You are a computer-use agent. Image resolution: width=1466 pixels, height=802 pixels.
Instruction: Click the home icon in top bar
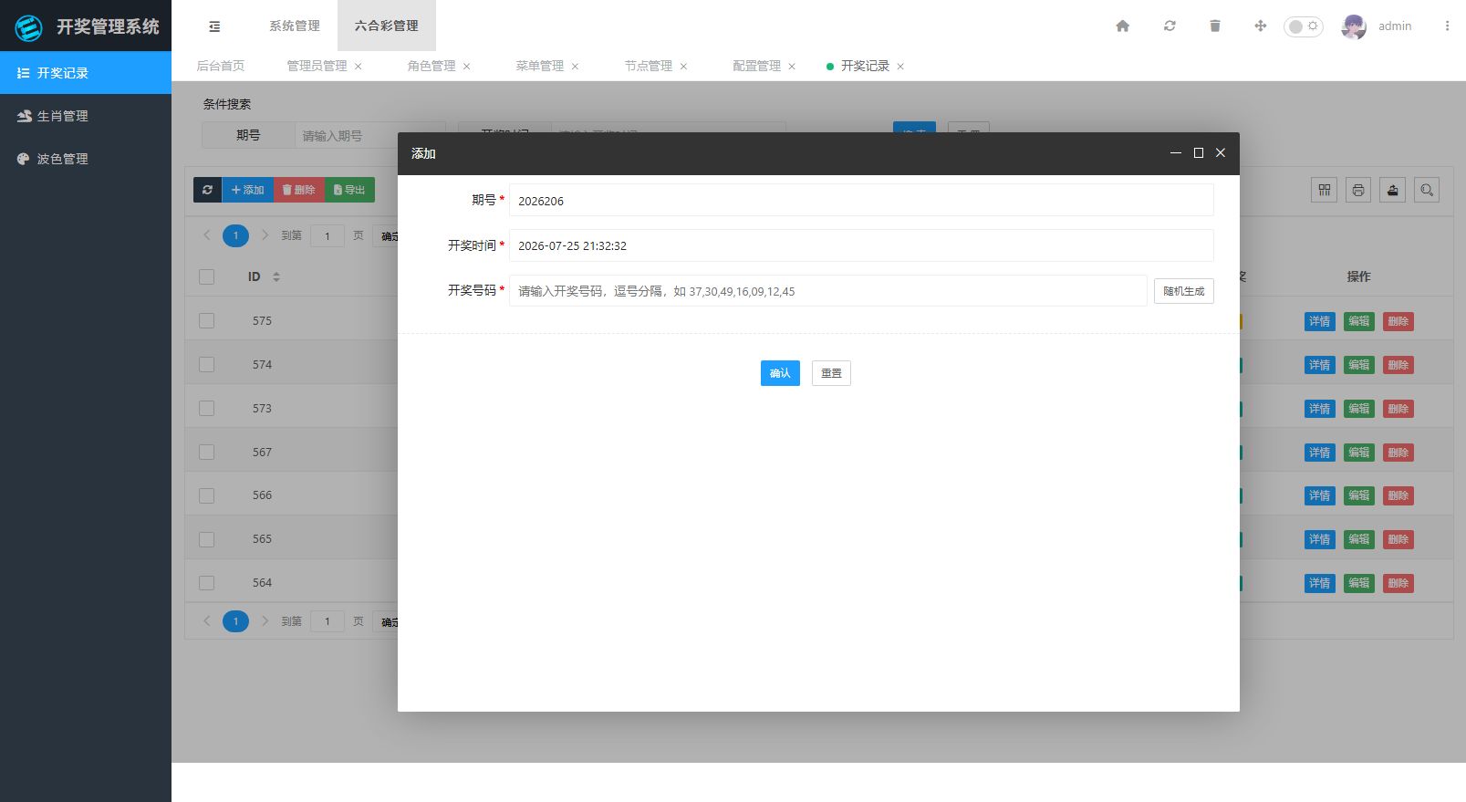click(1123, 26)
